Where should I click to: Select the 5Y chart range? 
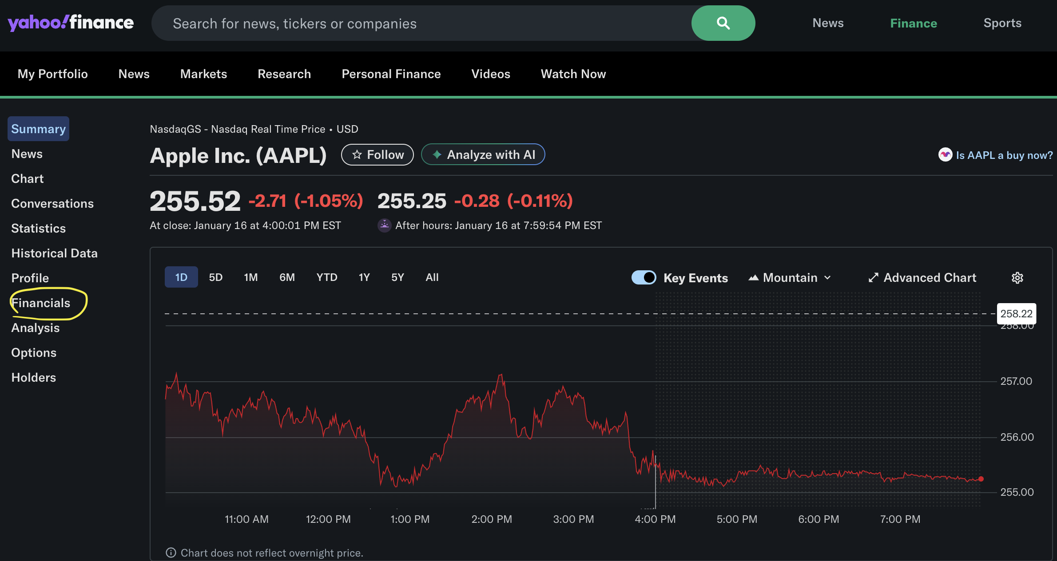[397, 277]
